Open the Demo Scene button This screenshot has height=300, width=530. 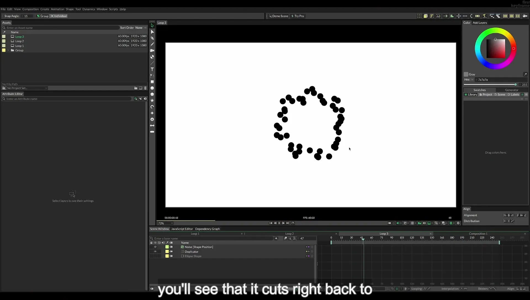279,16
